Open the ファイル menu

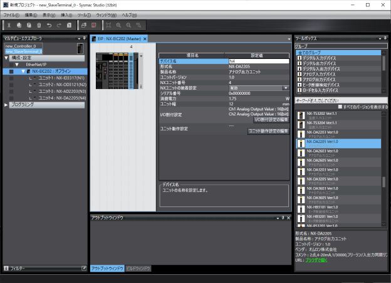coord(11,15)
